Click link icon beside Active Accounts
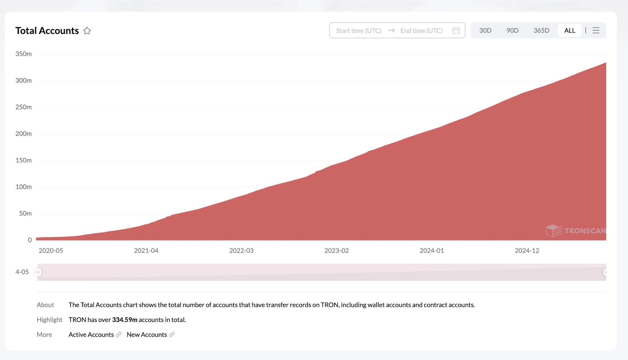628x360 pixels. click(x=119, y=335)
